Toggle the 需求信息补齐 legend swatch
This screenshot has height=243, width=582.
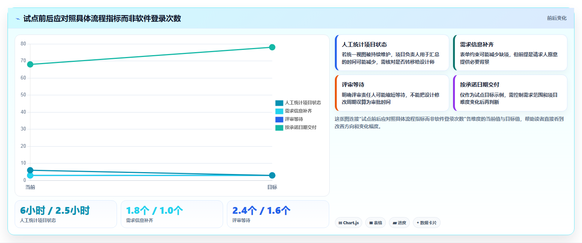[279, 111]
